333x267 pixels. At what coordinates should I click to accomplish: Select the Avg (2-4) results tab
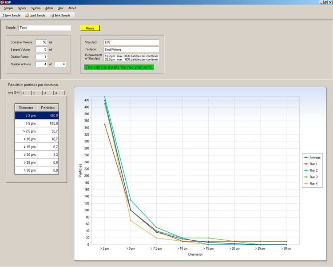point(14,93)
